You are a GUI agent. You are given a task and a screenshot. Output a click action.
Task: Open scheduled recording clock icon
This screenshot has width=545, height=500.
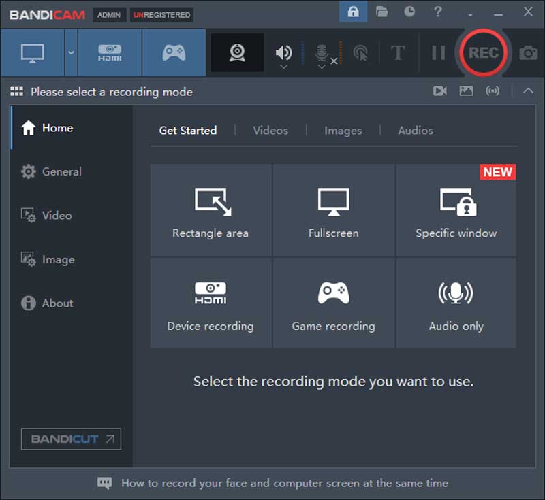(409, 12)
